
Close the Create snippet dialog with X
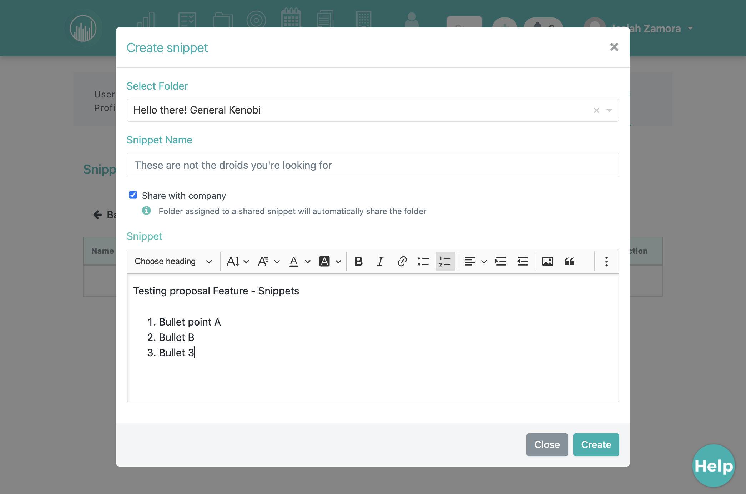(x=614, y=47)
